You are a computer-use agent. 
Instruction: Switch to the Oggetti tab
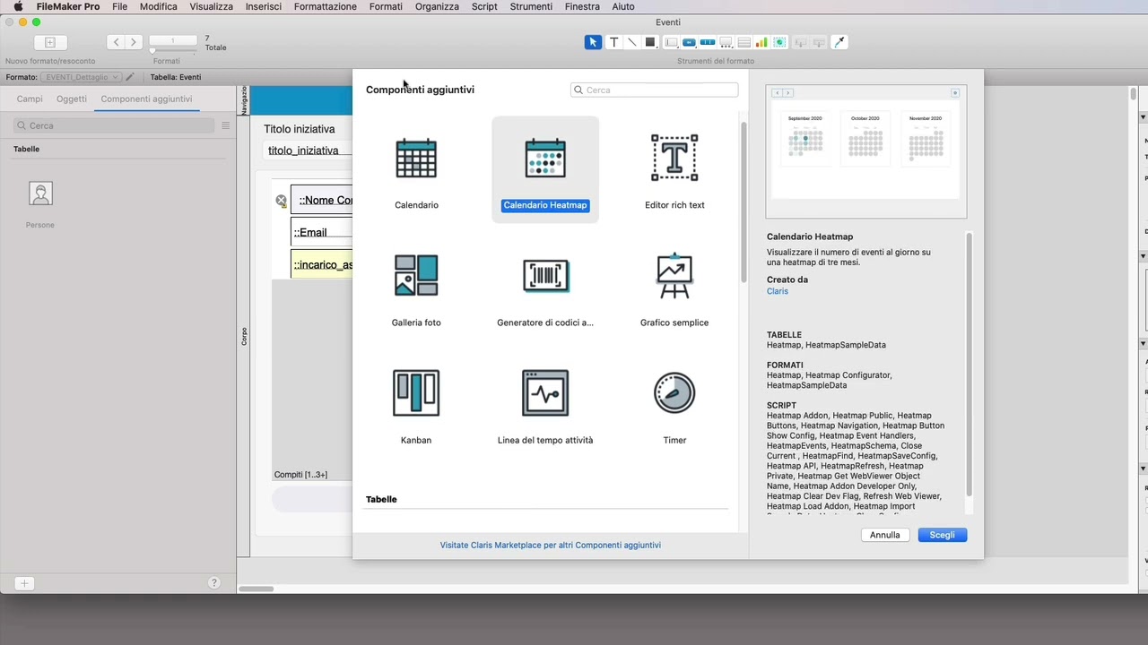72,99
